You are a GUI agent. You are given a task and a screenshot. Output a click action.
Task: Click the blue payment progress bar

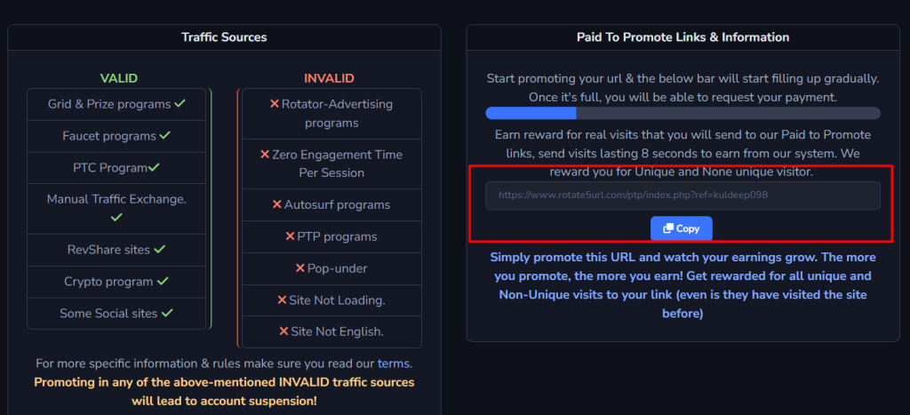click(x=531, y=113)
